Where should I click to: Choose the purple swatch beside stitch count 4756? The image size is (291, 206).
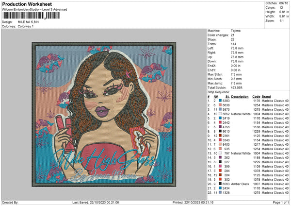(x=220, y=127)
